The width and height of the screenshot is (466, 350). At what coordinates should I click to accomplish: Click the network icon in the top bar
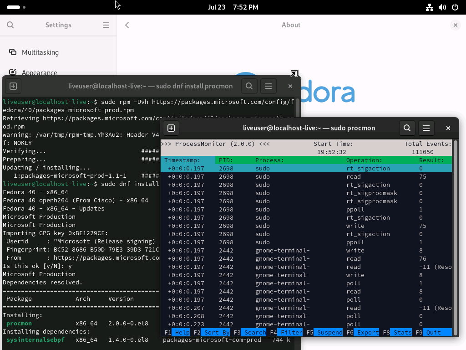(x=430, y=7)
